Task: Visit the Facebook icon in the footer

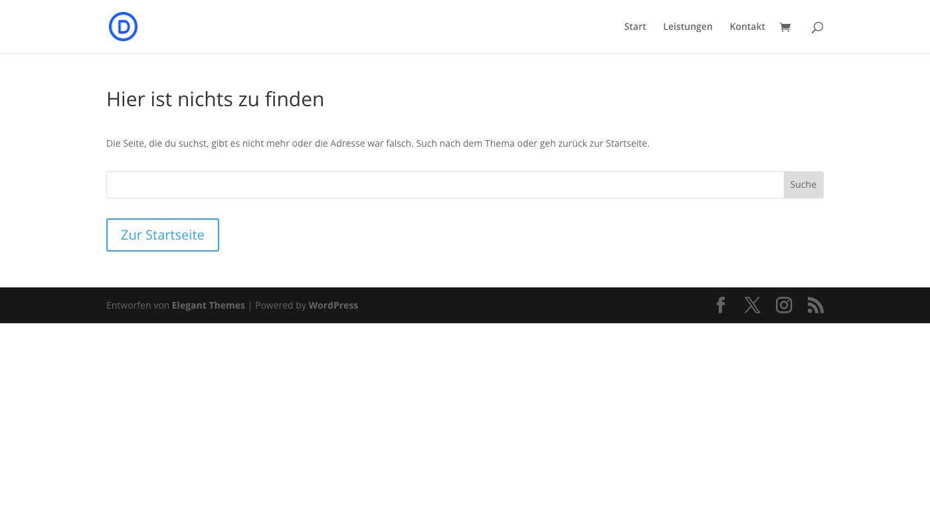Action: coord(721,305)
